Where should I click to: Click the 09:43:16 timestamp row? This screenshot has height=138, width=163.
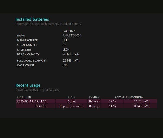coord(40,106)
